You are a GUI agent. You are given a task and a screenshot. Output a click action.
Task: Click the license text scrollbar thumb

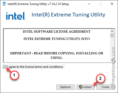[x=112, y=35]
